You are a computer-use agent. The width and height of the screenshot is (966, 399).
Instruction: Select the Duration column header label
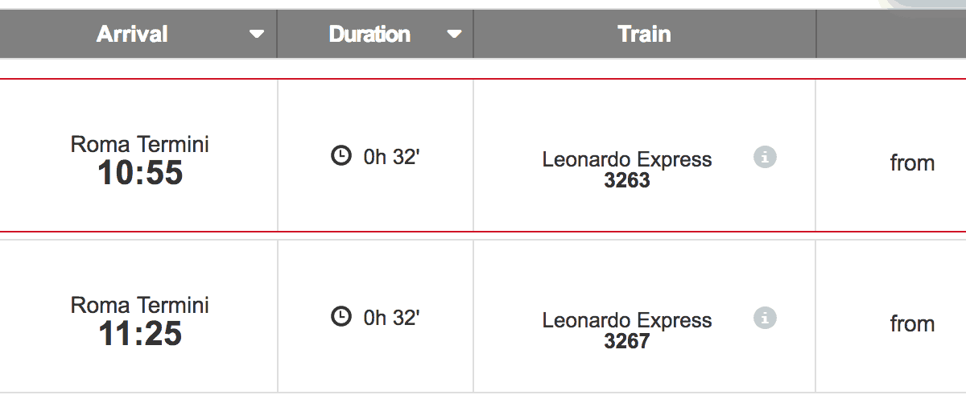tap(369, 34)
